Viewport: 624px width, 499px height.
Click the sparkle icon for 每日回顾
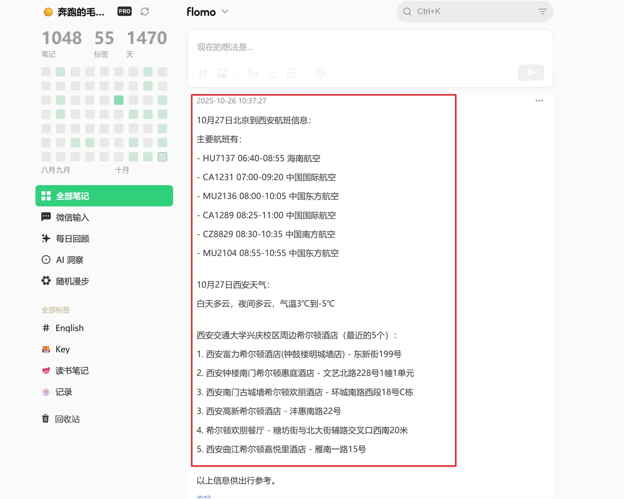tap(46, 238)
